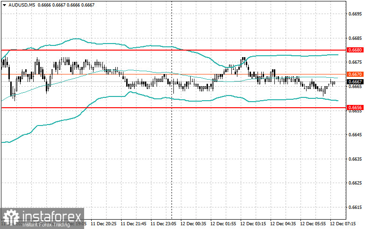Viewport: 365px width, 229px height.
Task: Open the chart dropdown triangle beside AUDUSD
Action: point(4,5)
